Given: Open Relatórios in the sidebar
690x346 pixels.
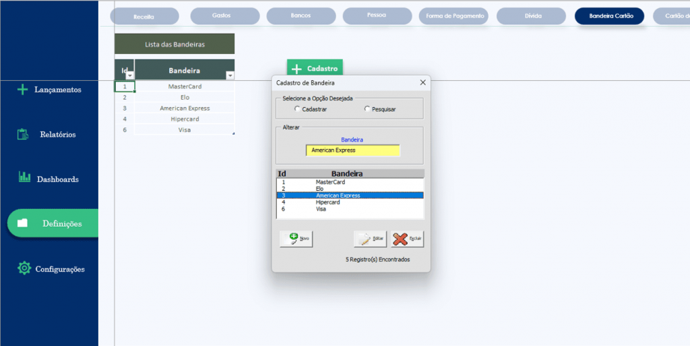Looking at the screenshot, I should click(x=58, y=135).
